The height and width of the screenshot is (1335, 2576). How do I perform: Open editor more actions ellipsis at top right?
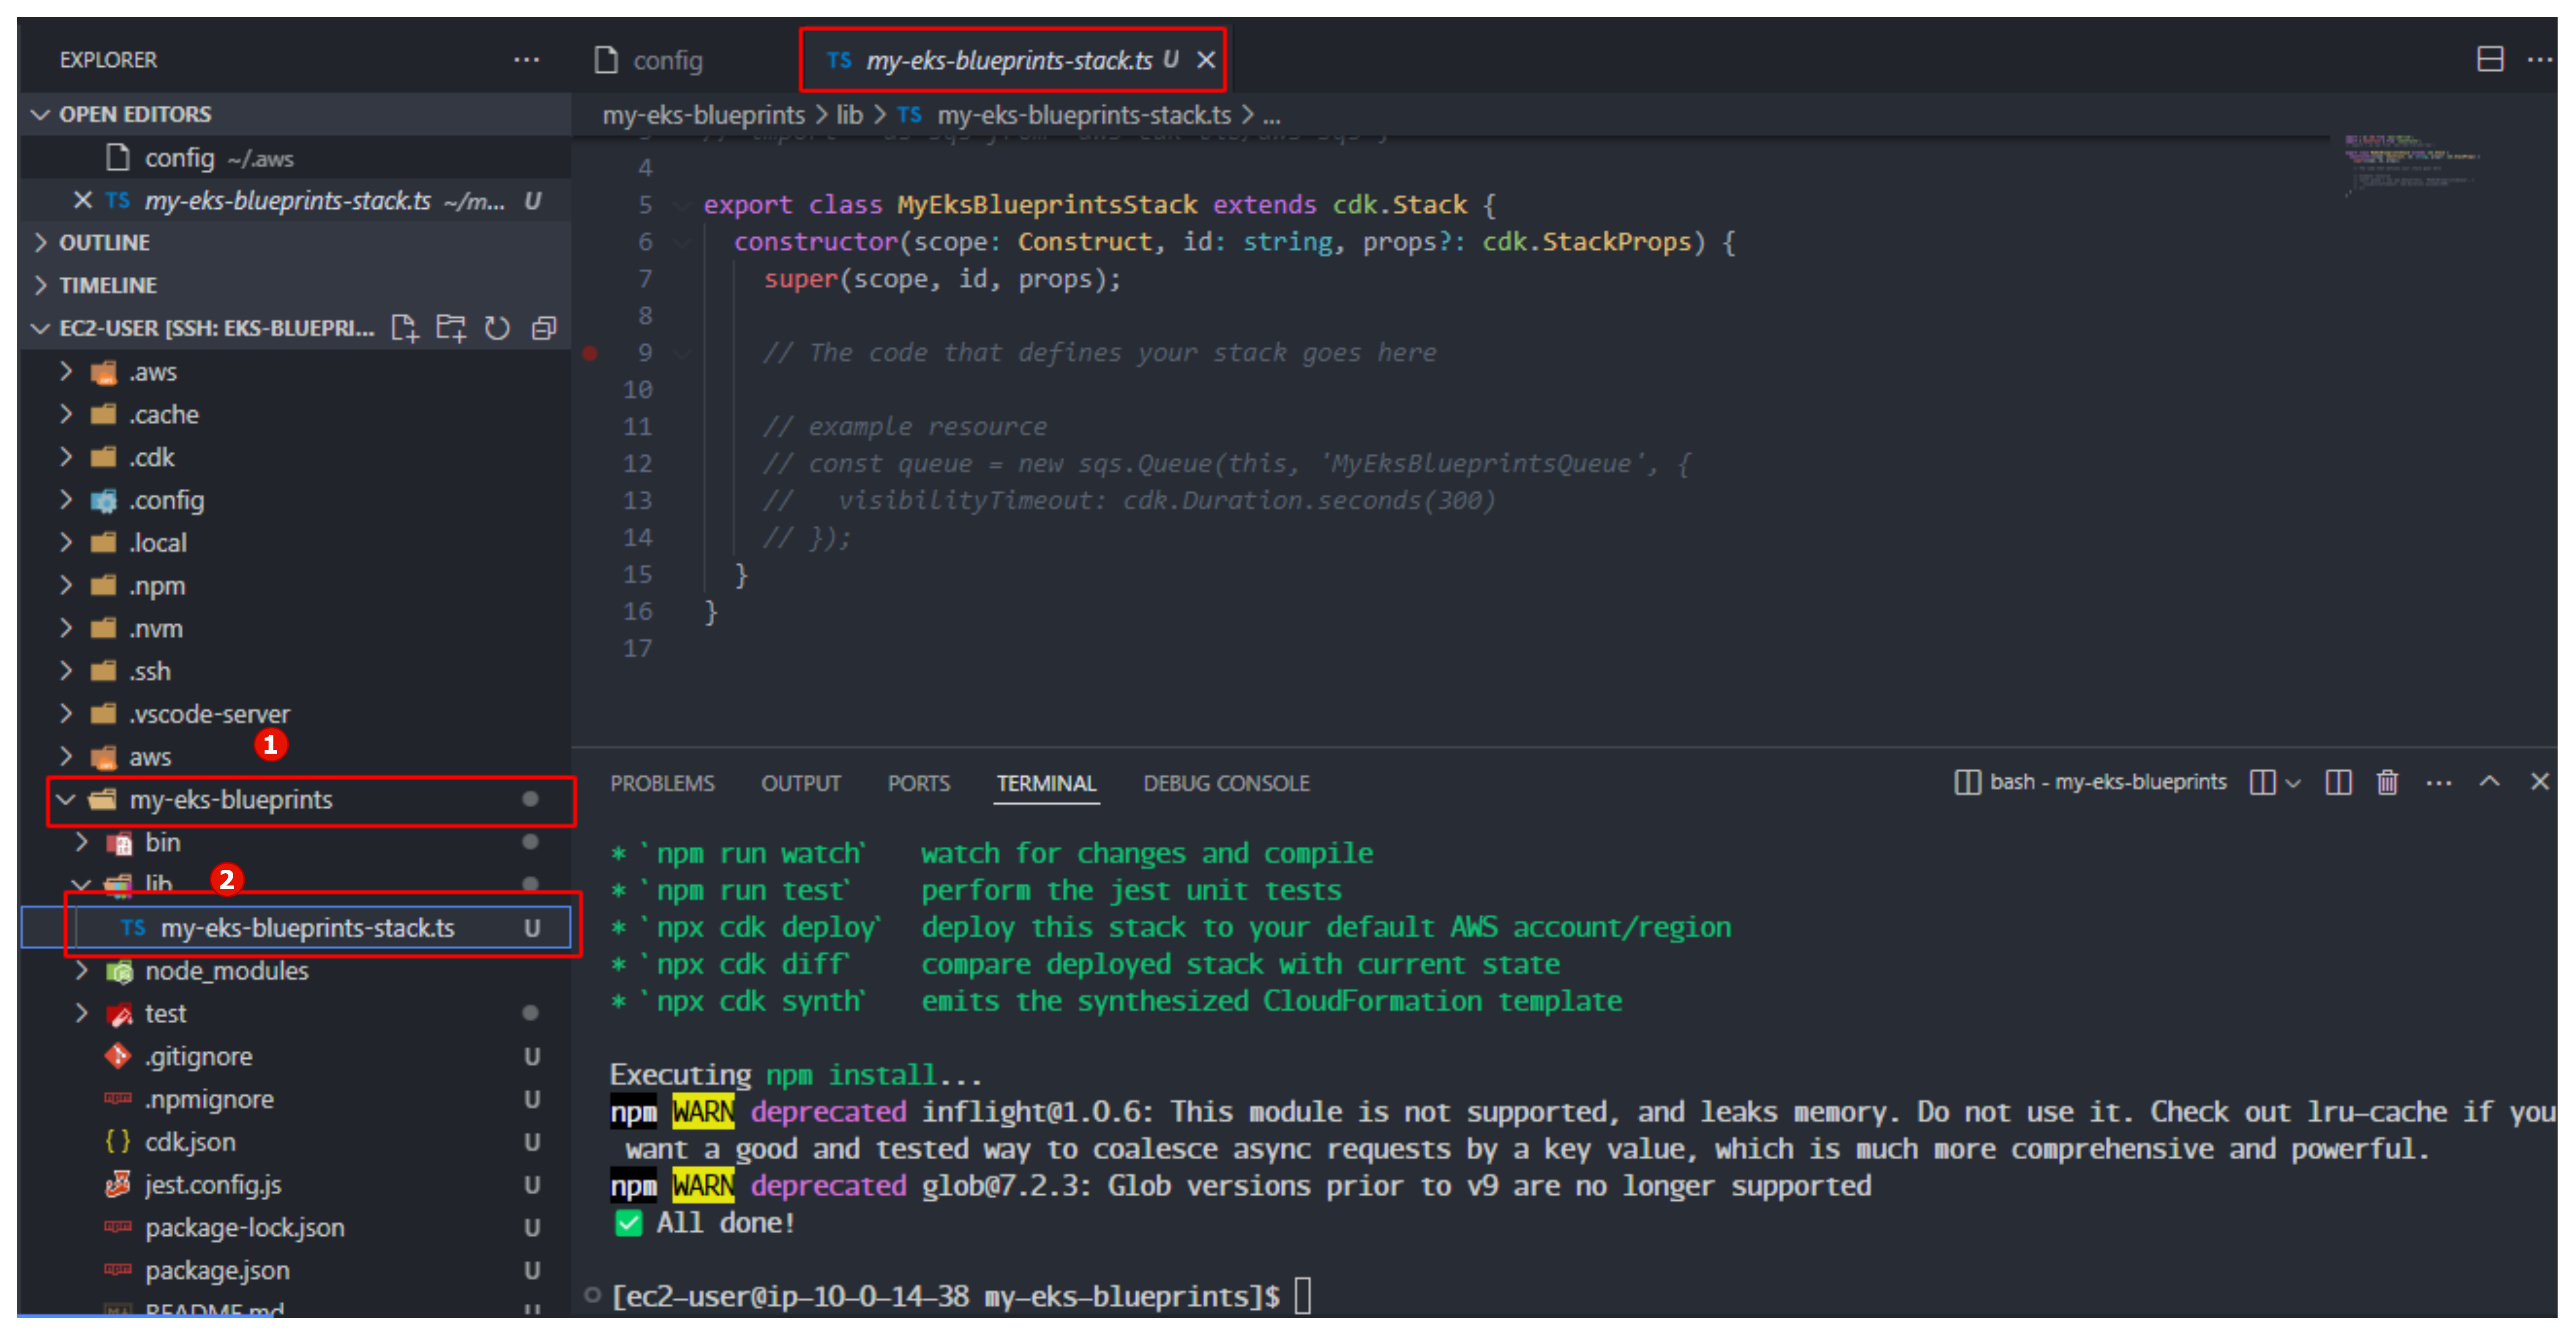pyautogui.click(x=2539, y=59)
